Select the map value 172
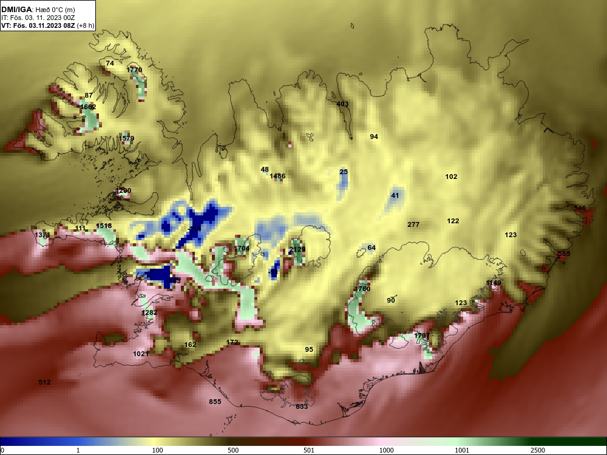The width and height of the screenshot is (607, 455). click(x=232, y=342)
